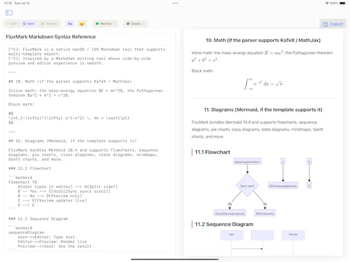Open the emoji picker
The image size is (350, 262).
(82, 24)
